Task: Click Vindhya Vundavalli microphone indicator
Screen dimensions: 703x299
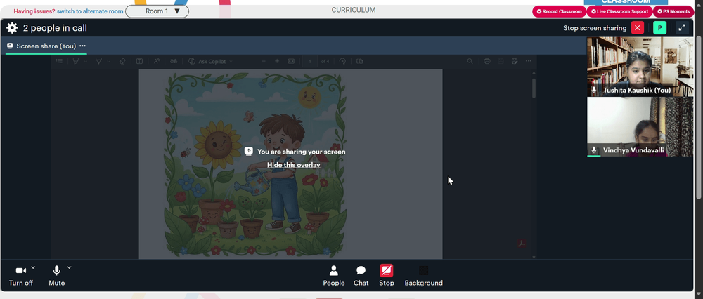Action: click(594, 150)
